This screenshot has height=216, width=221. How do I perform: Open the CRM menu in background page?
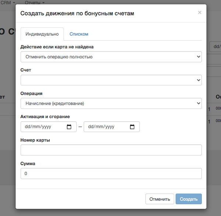(8, 3)
